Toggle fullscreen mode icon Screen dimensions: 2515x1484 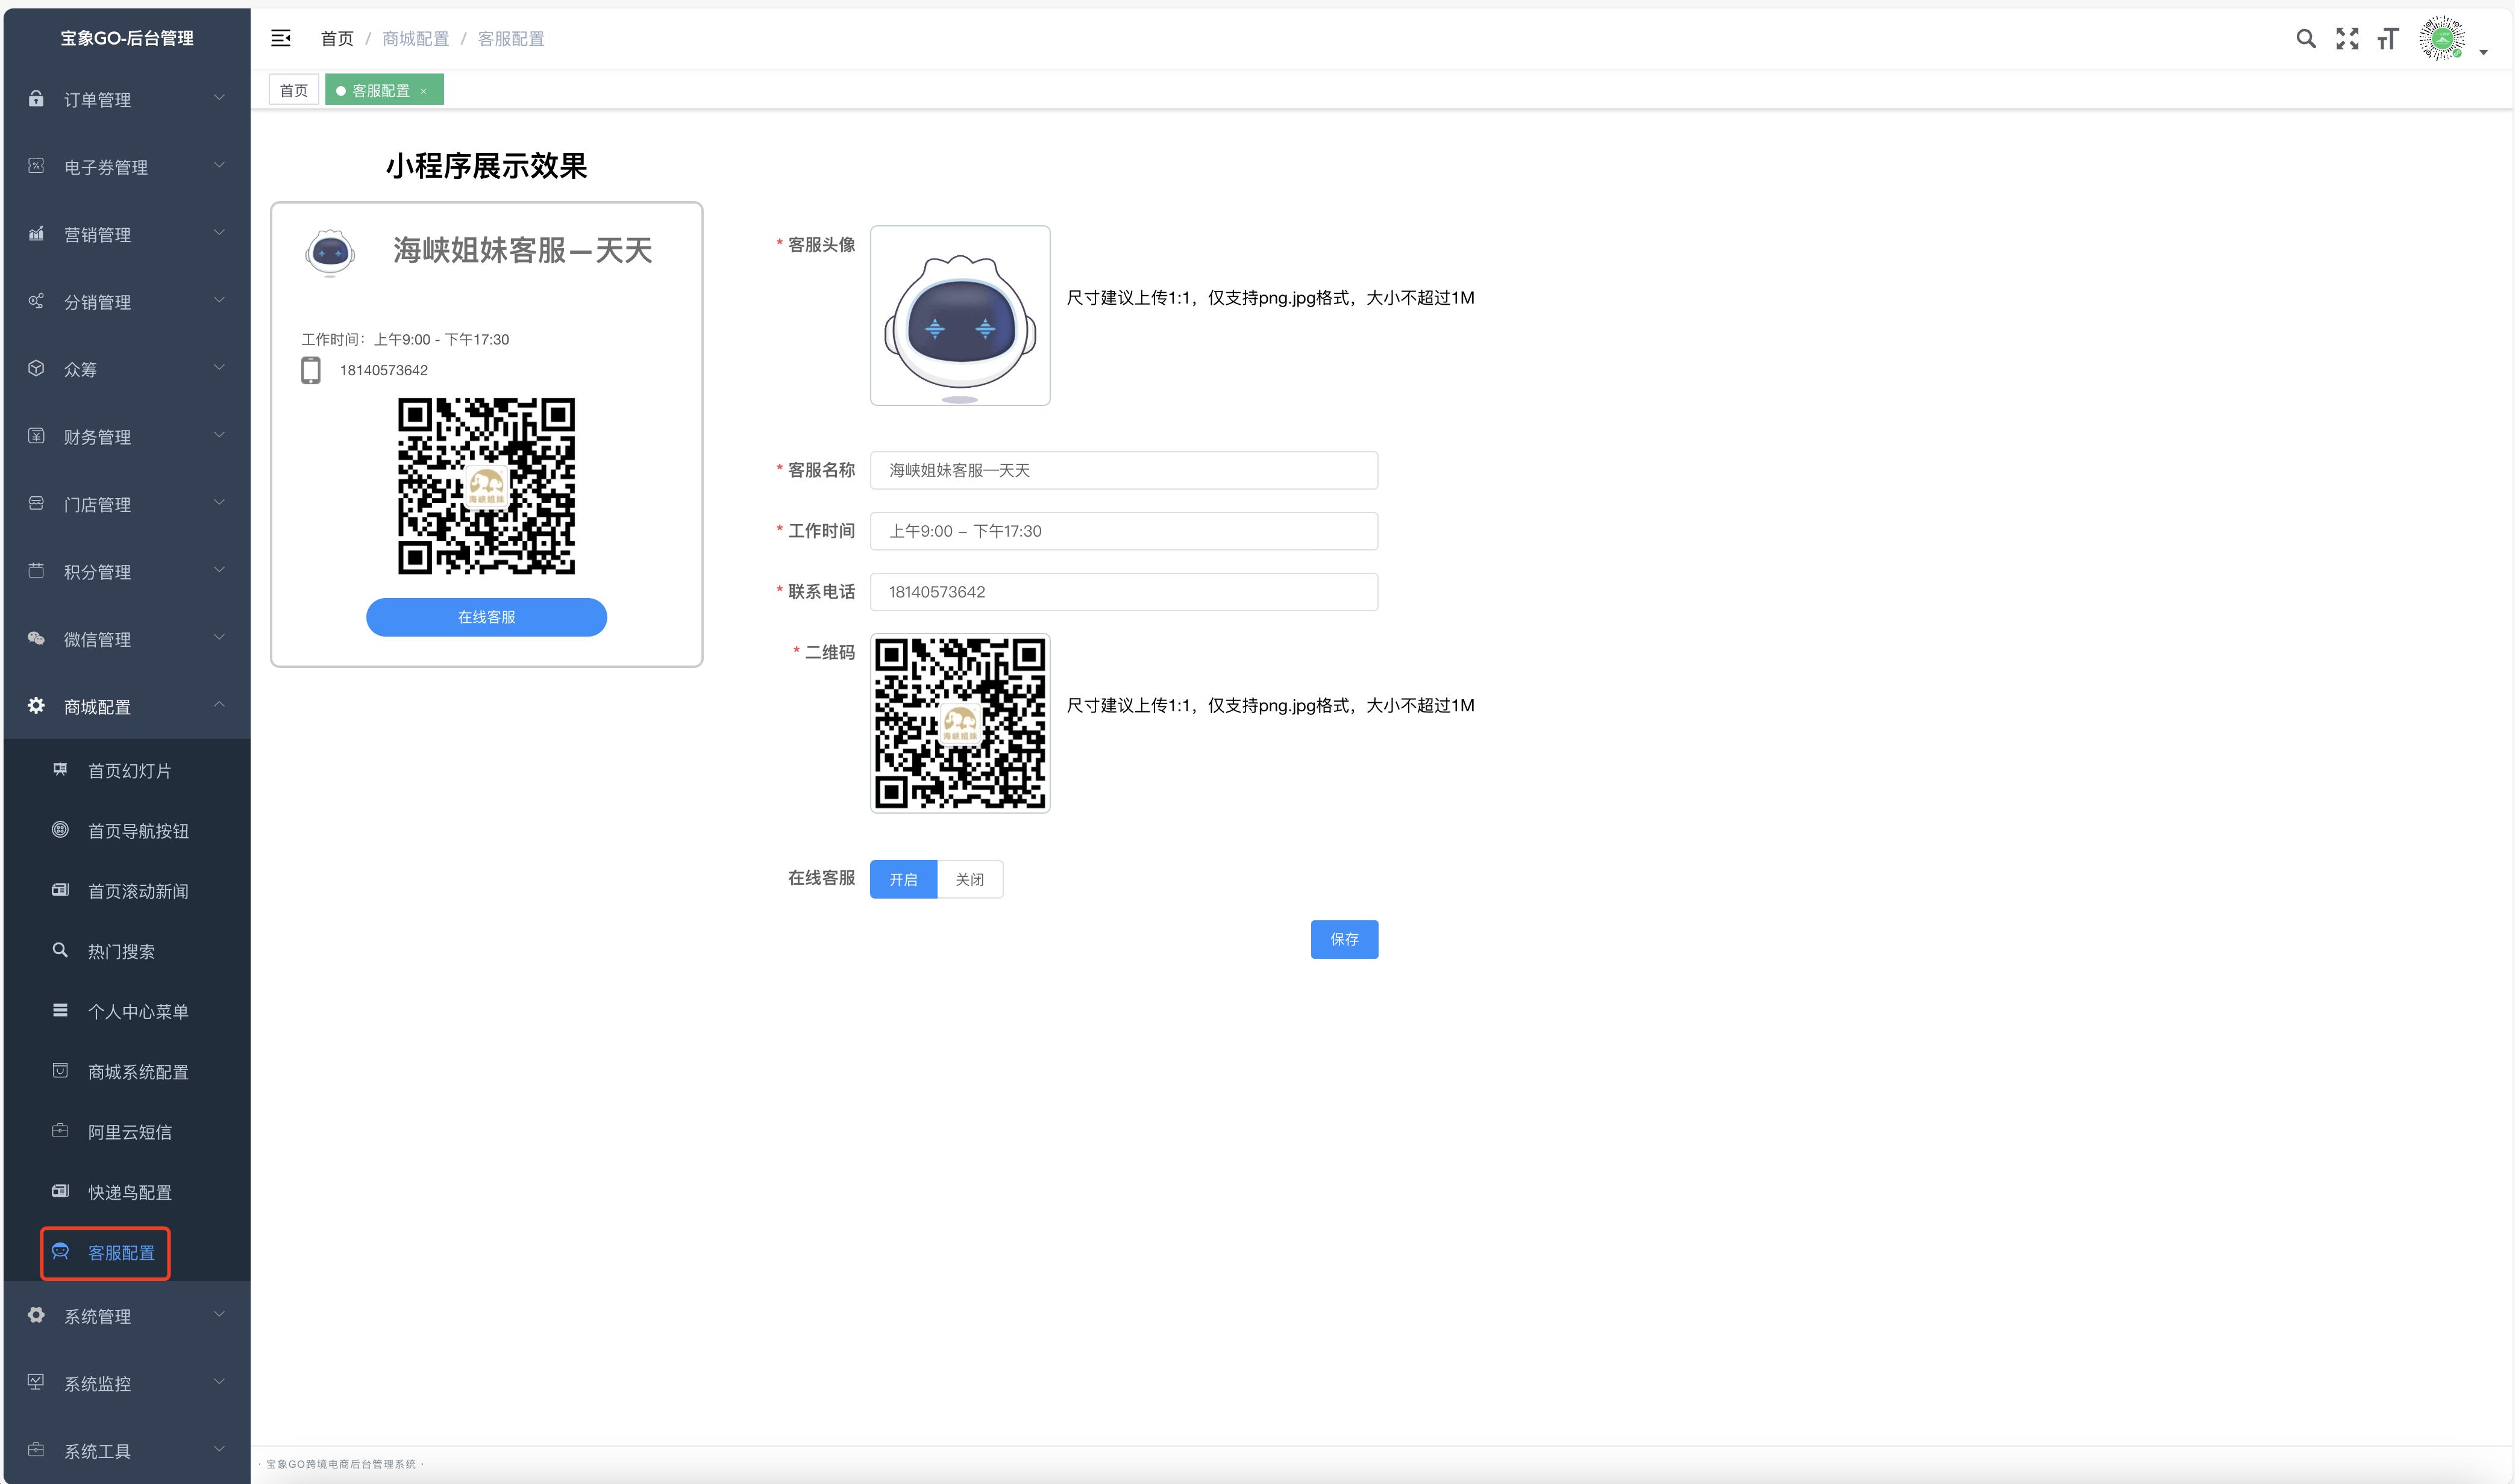point(2347,39)
